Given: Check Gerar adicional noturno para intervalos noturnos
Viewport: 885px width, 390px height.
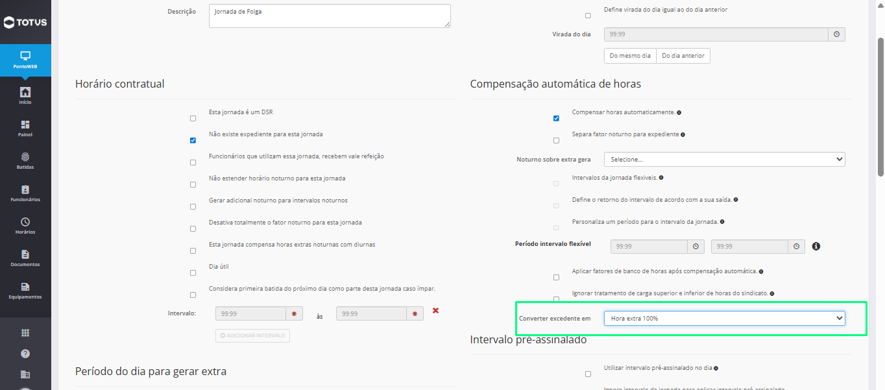Looking at the screenshot, I should point(193,206).
